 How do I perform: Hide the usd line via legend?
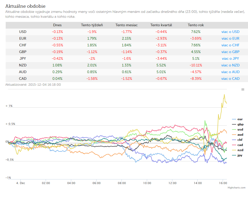point(238,129)
